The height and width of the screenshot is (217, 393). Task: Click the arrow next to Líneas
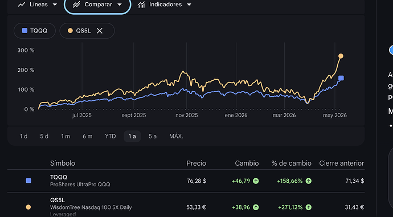pyautogui.click(x=55, y=5)
